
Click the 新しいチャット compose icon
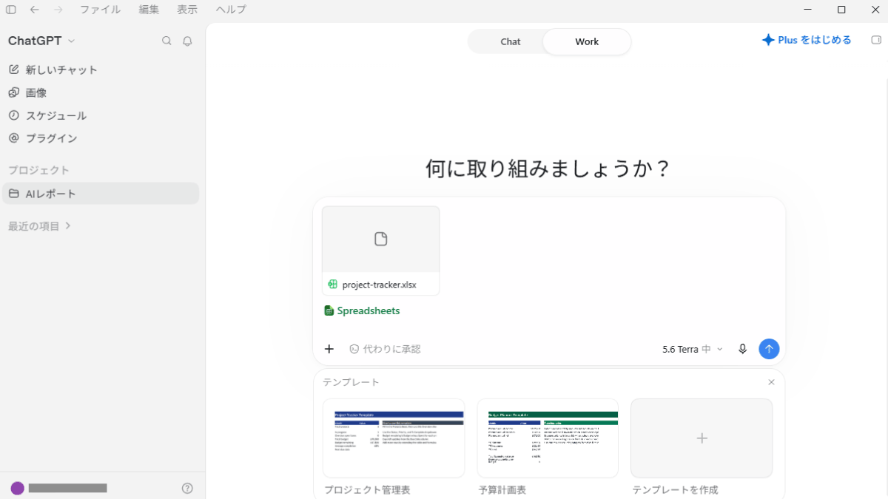(x=13, y=69)
